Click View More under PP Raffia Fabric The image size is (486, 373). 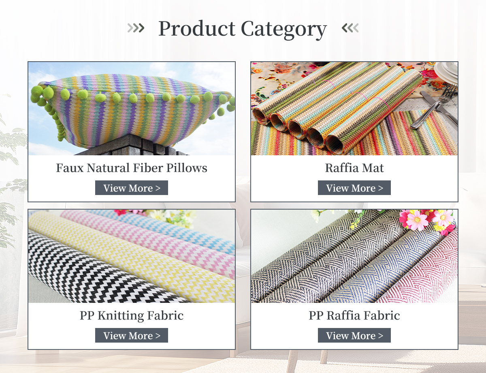coord(354,335)
